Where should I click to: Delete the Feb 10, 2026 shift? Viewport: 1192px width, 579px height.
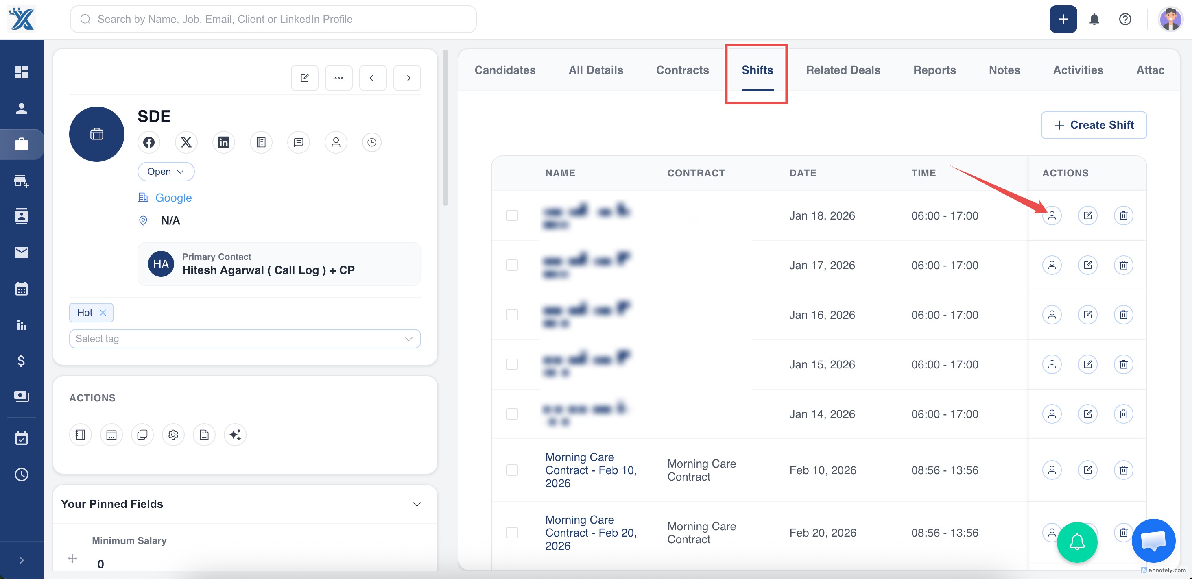[x=1123, y=470]
